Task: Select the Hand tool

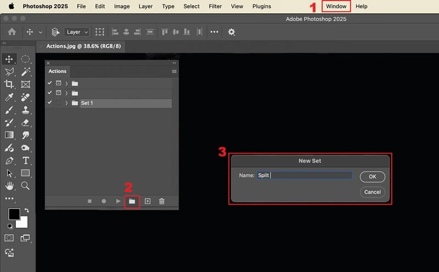Action: 9,186
